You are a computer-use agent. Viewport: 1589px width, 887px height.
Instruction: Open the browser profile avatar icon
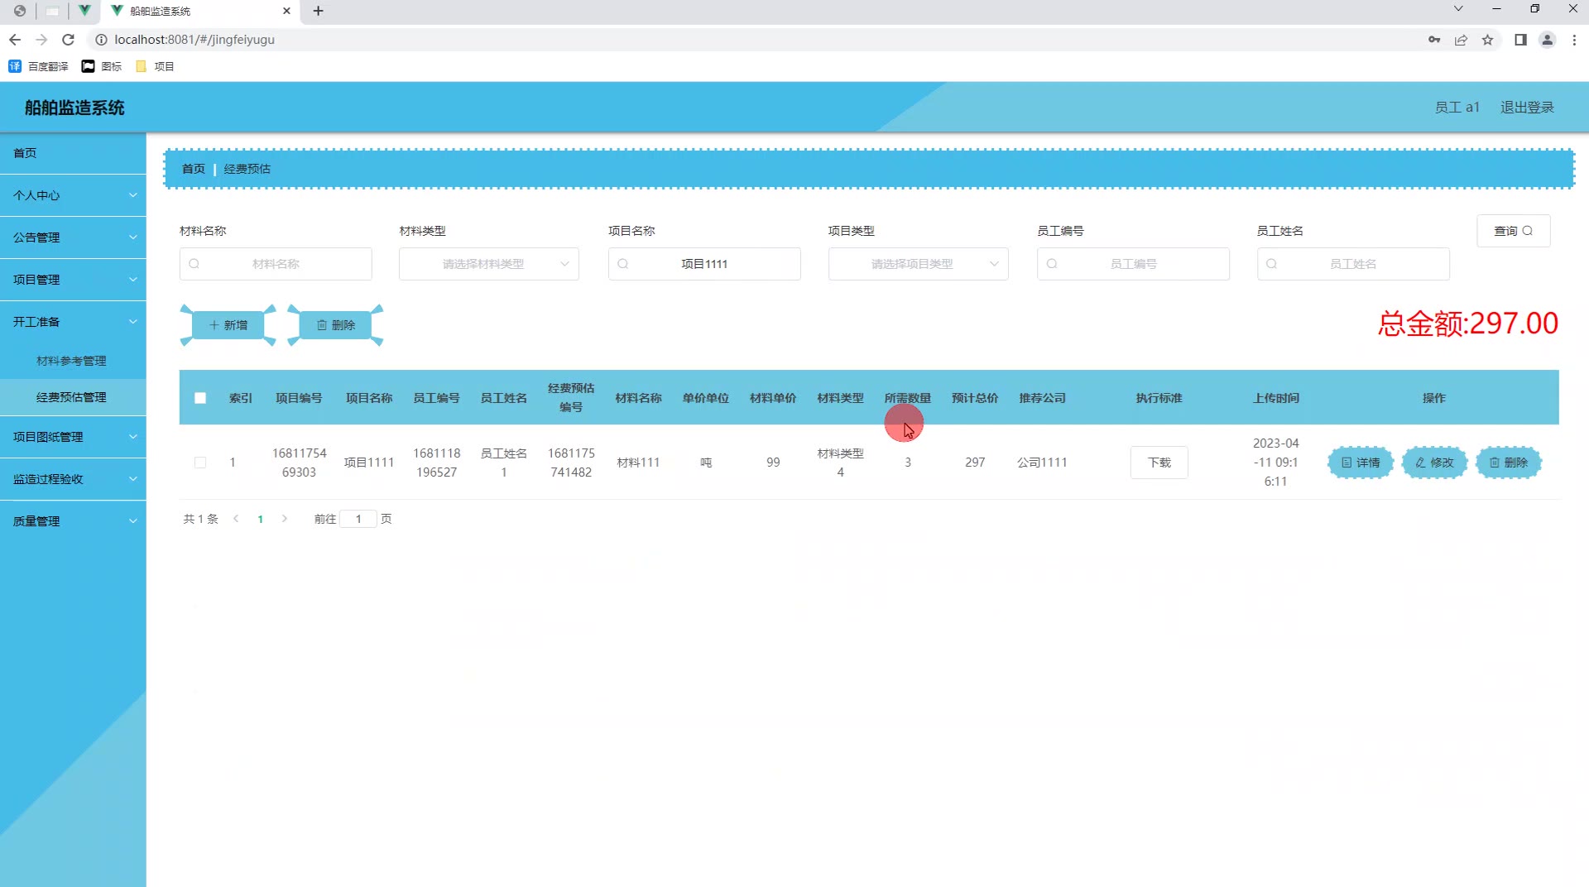pyautogui.click(x=1547, y=40)
